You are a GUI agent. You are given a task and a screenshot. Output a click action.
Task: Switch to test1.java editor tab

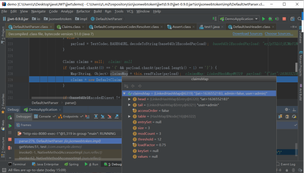point(212,27)
